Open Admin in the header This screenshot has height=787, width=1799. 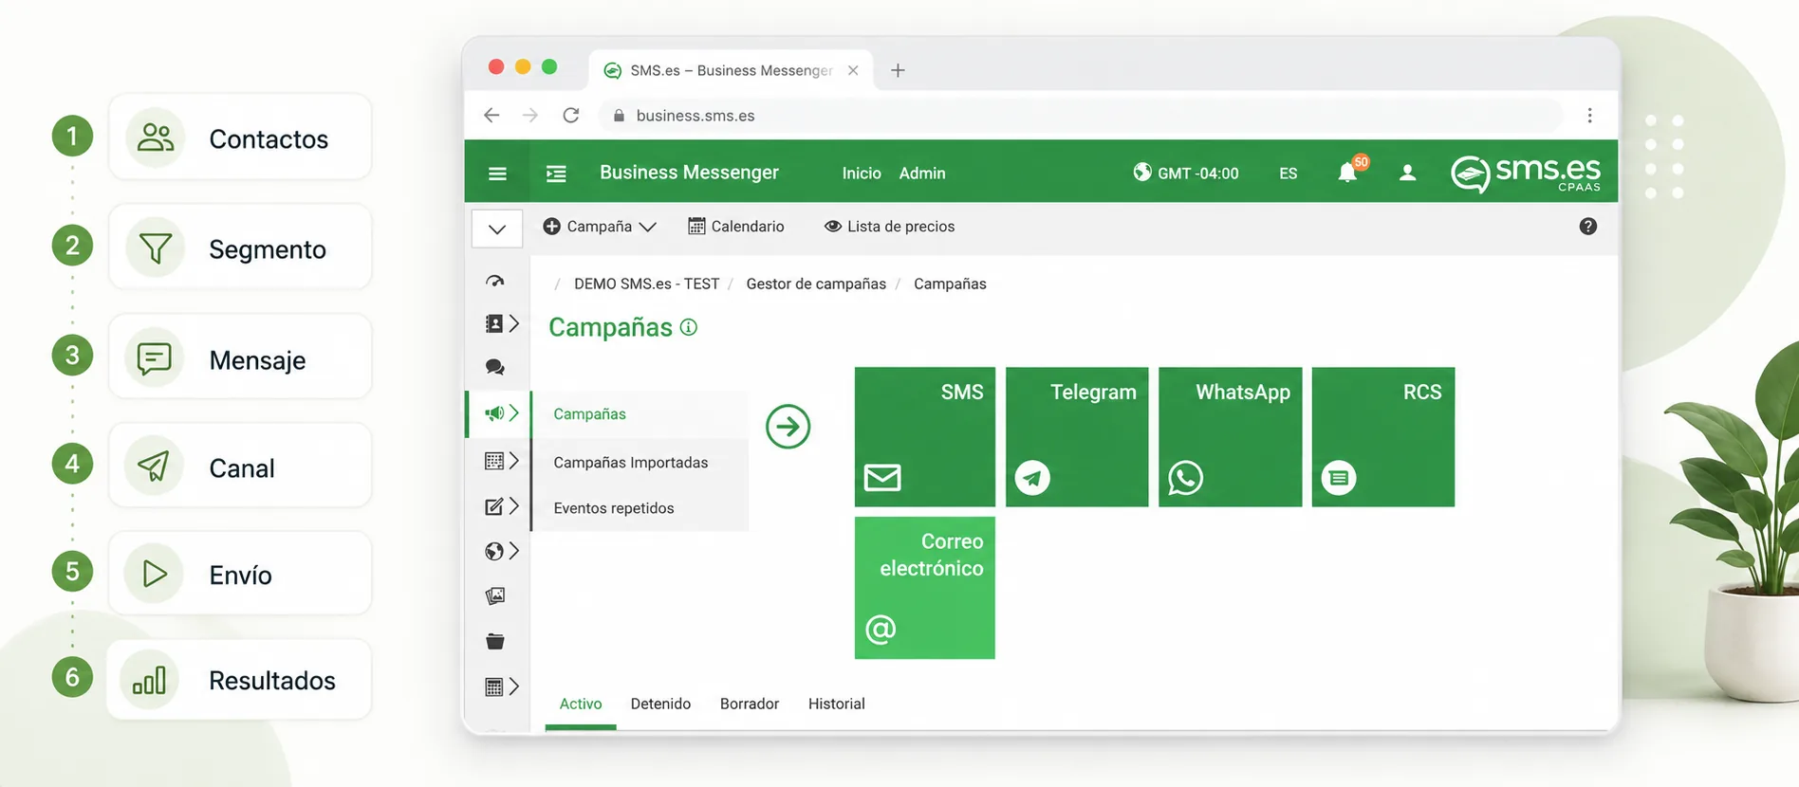tap(922, 174)
